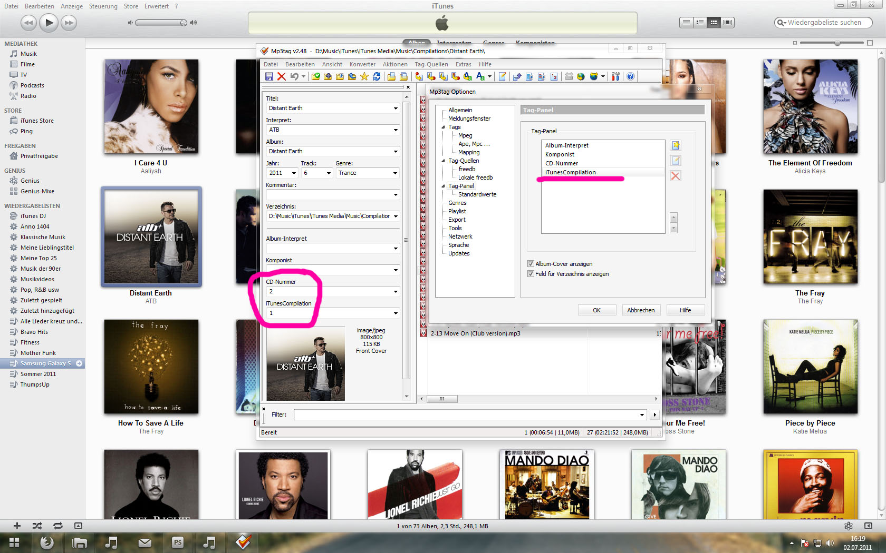886x553 pixels.
Task: Open the Konverter menu in Mp3tag
Action: [362, 64]
